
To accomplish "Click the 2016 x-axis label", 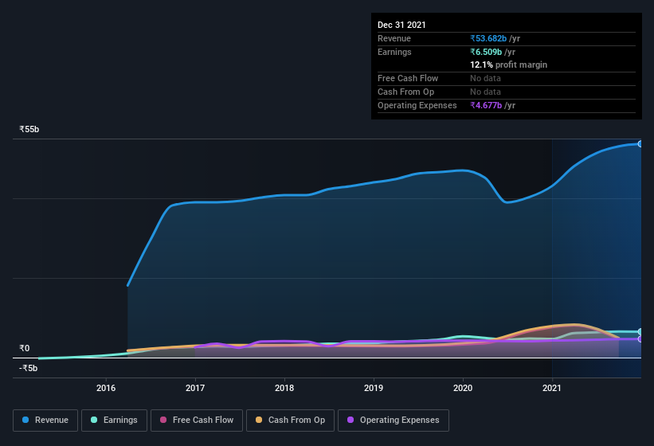I will [x=106, y=388].
